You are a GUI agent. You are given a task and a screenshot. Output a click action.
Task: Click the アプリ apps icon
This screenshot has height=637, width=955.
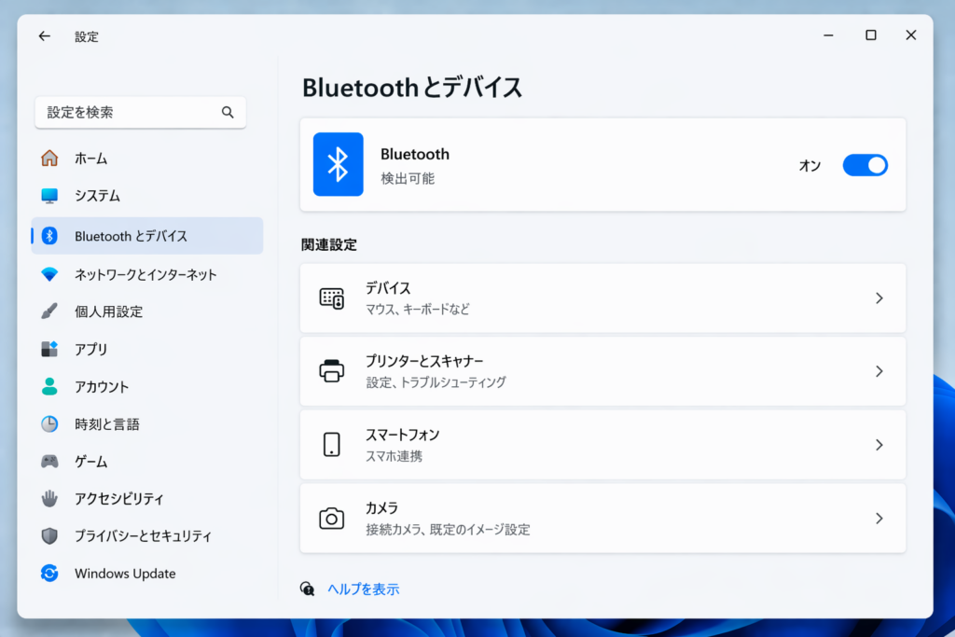coord(49,349)
